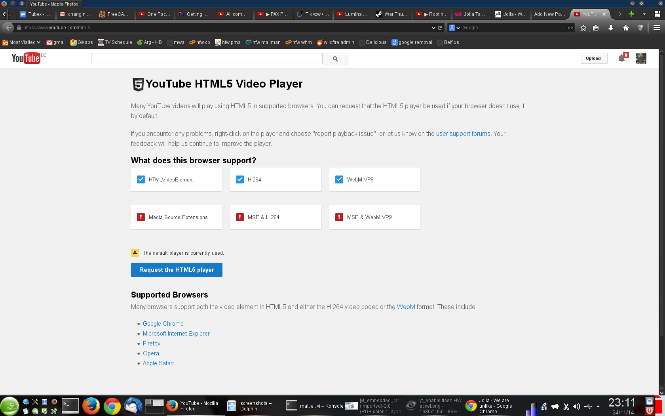Click the YouTube logo
Screen dimensions: 665x416
point(26,58)
